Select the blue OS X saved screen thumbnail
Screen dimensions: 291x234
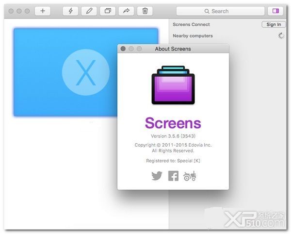(65, 72)
